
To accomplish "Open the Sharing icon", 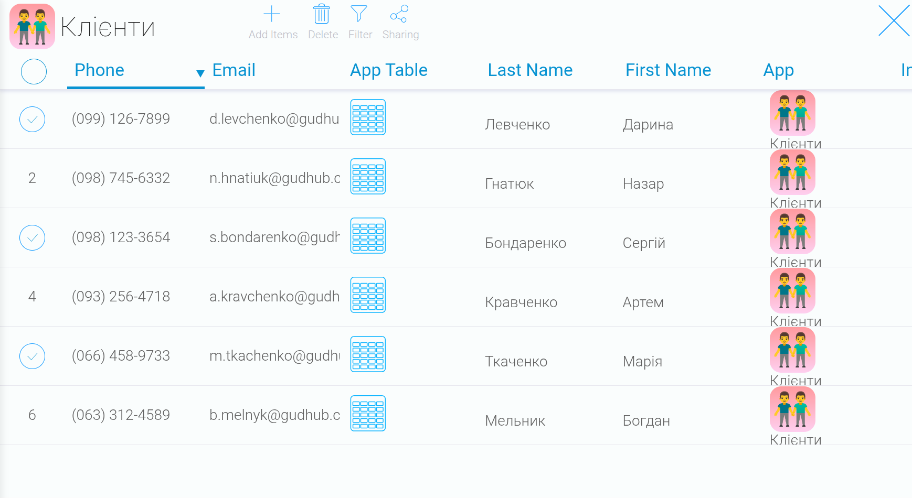I will tap(399, 14).
